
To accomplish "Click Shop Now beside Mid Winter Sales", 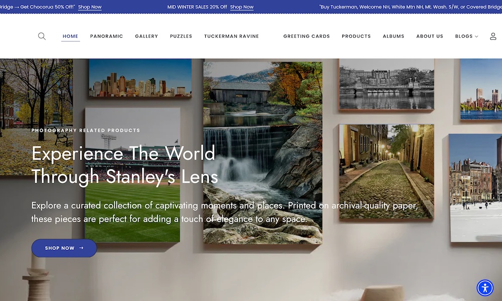I will [242, 7].
